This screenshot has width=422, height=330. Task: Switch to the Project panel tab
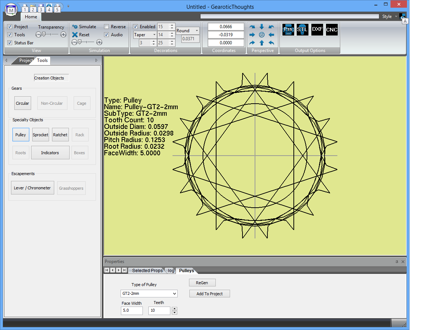click(26, 60)
